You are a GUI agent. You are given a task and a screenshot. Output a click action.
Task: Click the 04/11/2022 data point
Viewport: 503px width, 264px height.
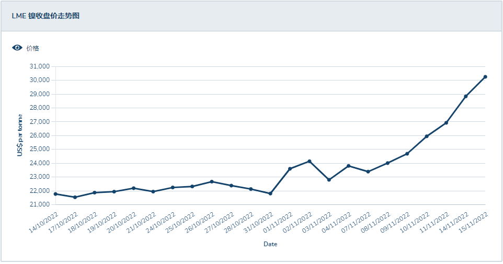pyautogui.click(x=348, y=166)
